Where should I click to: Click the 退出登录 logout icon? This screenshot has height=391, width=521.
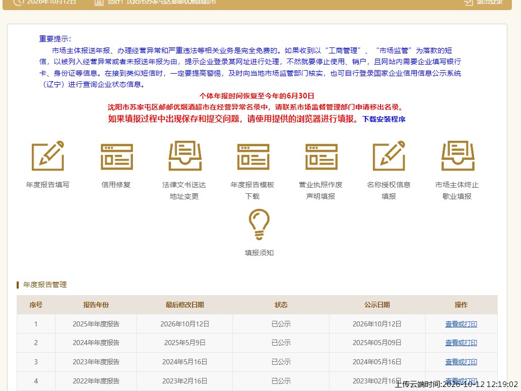(468, 3)
